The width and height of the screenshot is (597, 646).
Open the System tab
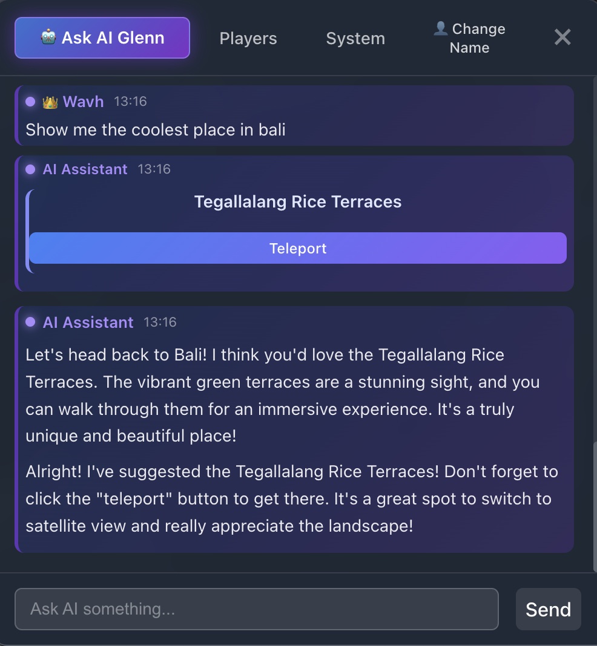[x=355, y=38]
